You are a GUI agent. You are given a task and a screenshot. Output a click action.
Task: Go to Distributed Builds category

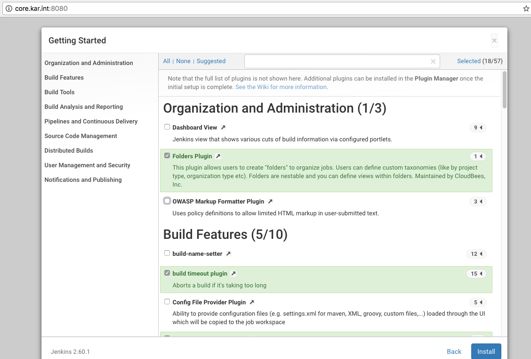(69, 150)
